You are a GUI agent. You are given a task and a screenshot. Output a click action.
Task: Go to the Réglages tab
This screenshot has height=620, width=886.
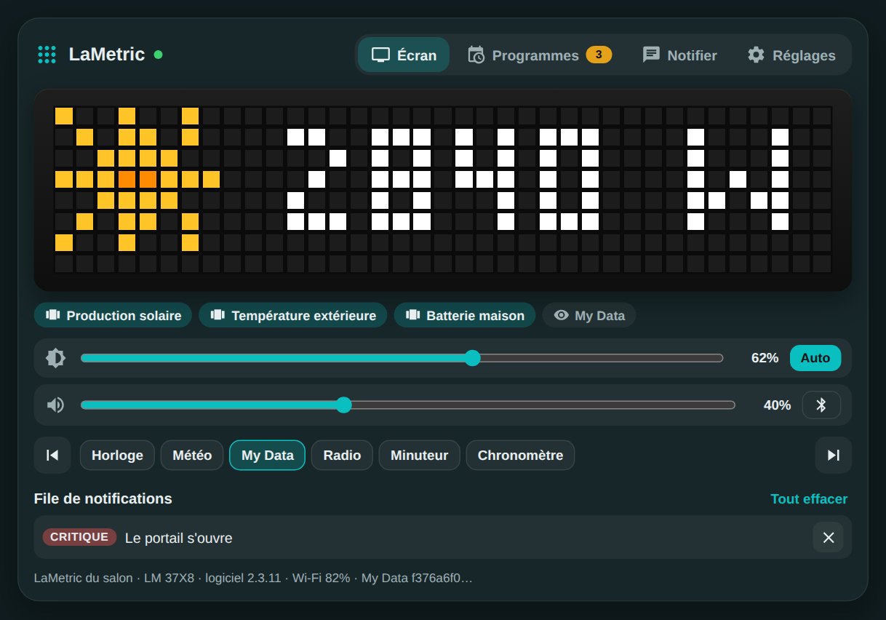791,55
